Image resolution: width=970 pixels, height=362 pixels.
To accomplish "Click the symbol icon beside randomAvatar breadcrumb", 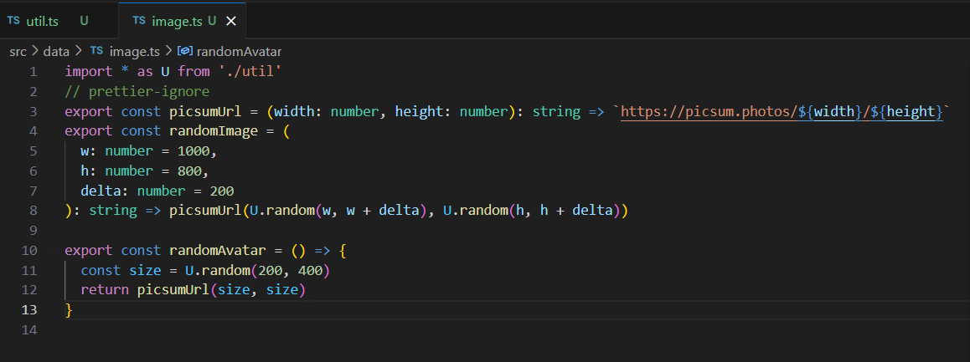I will [186, 51].
